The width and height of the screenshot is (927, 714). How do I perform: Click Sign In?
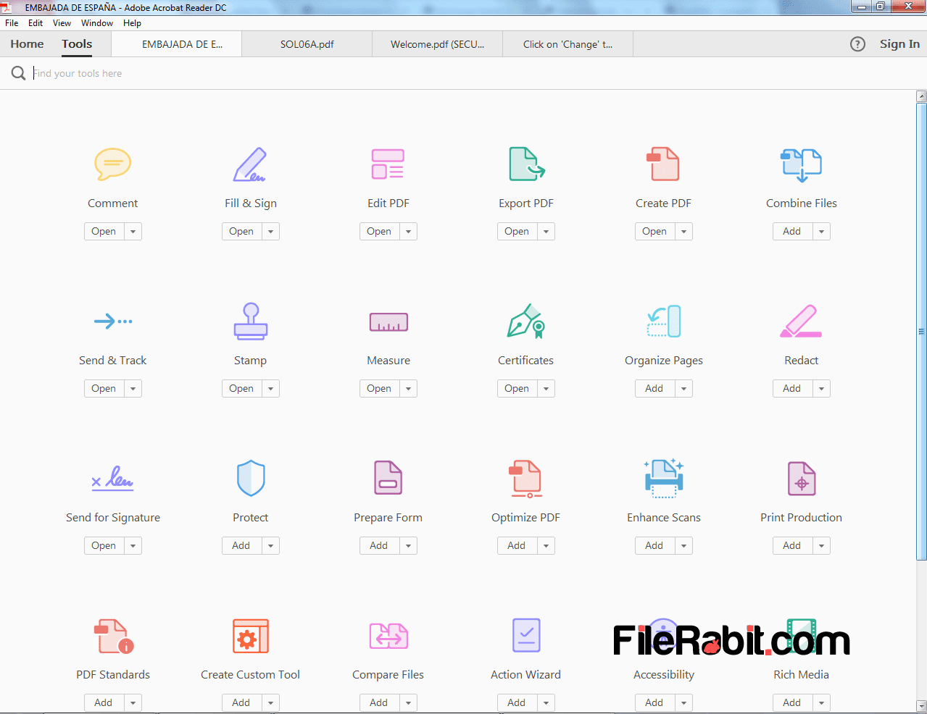point(899,44)
